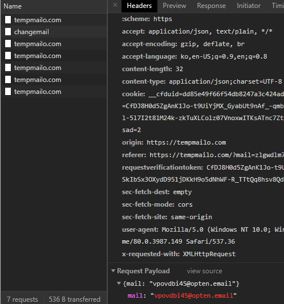The width and height of the screenshot is (284, 304).
Task: Switch to the Preview tab
Action: tap(175, 6)
